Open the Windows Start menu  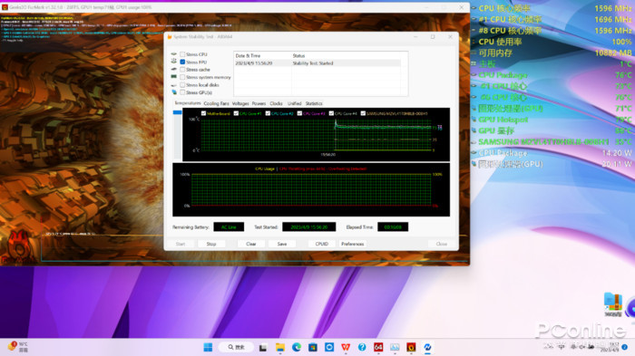[208, 347]
